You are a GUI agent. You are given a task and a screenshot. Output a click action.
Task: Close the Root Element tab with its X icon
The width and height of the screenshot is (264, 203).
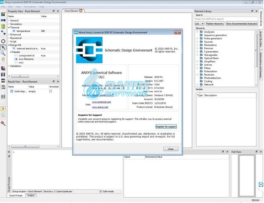pos(81,11)
